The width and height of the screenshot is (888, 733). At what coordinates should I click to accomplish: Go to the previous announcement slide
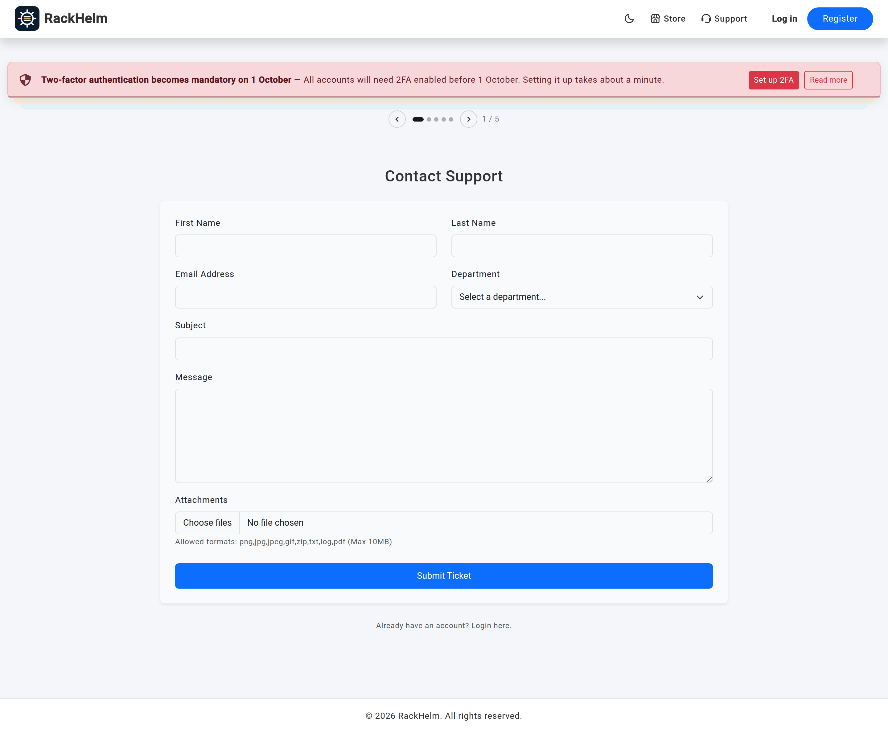pyautogui.click(x=397, y=119)
